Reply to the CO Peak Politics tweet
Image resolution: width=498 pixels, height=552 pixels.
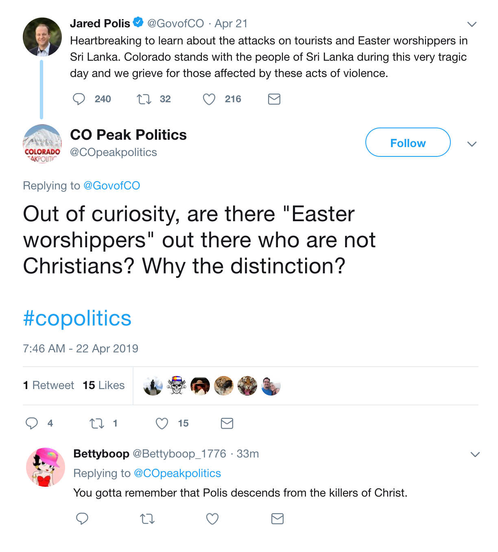click(x=32, y=423)
